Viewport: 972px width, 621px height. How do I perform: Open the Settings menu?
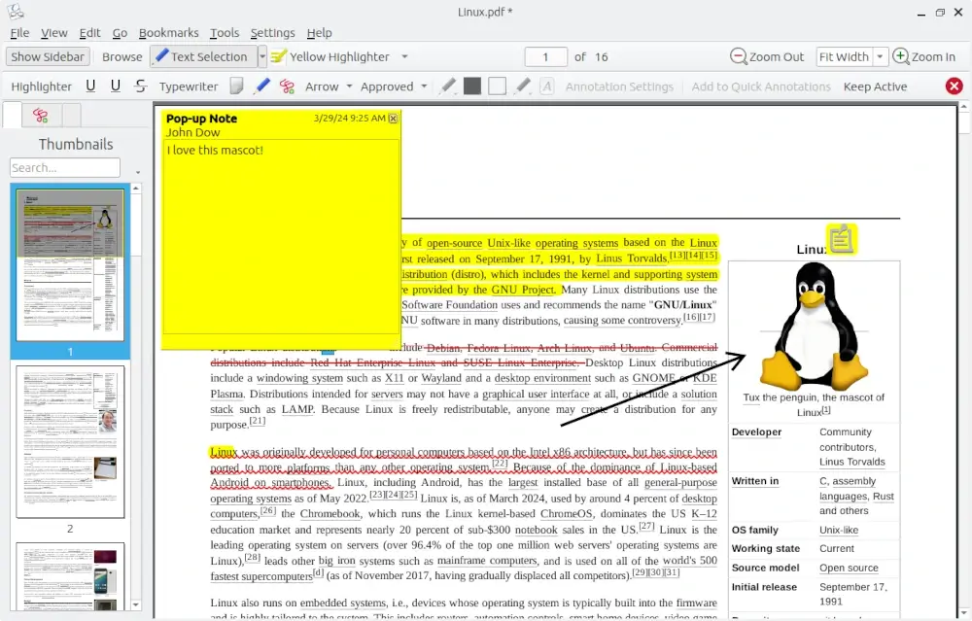tap(272, 33)
